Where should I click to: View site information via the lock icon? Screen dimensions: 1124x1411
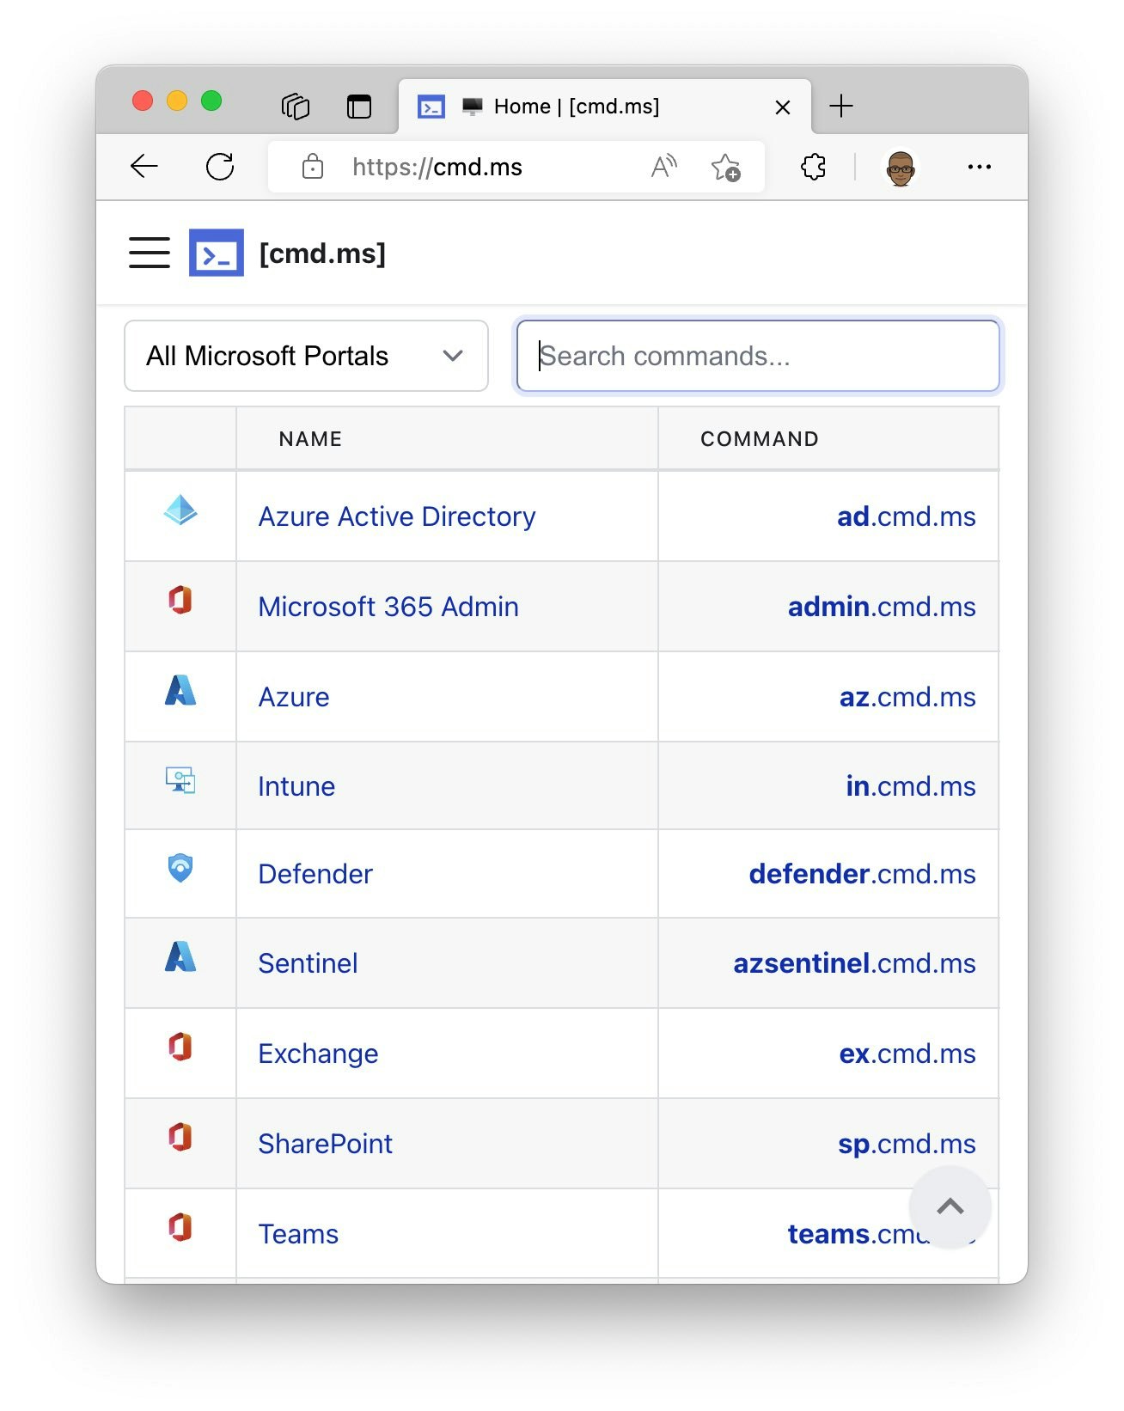coord(313,167)
